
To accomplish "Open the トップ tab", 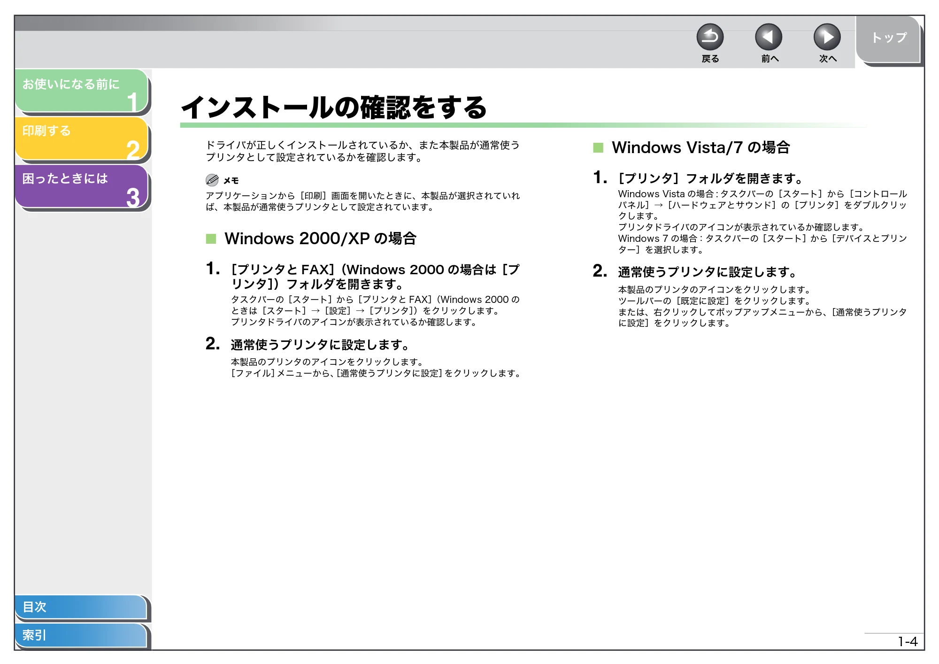I will 888,39.
